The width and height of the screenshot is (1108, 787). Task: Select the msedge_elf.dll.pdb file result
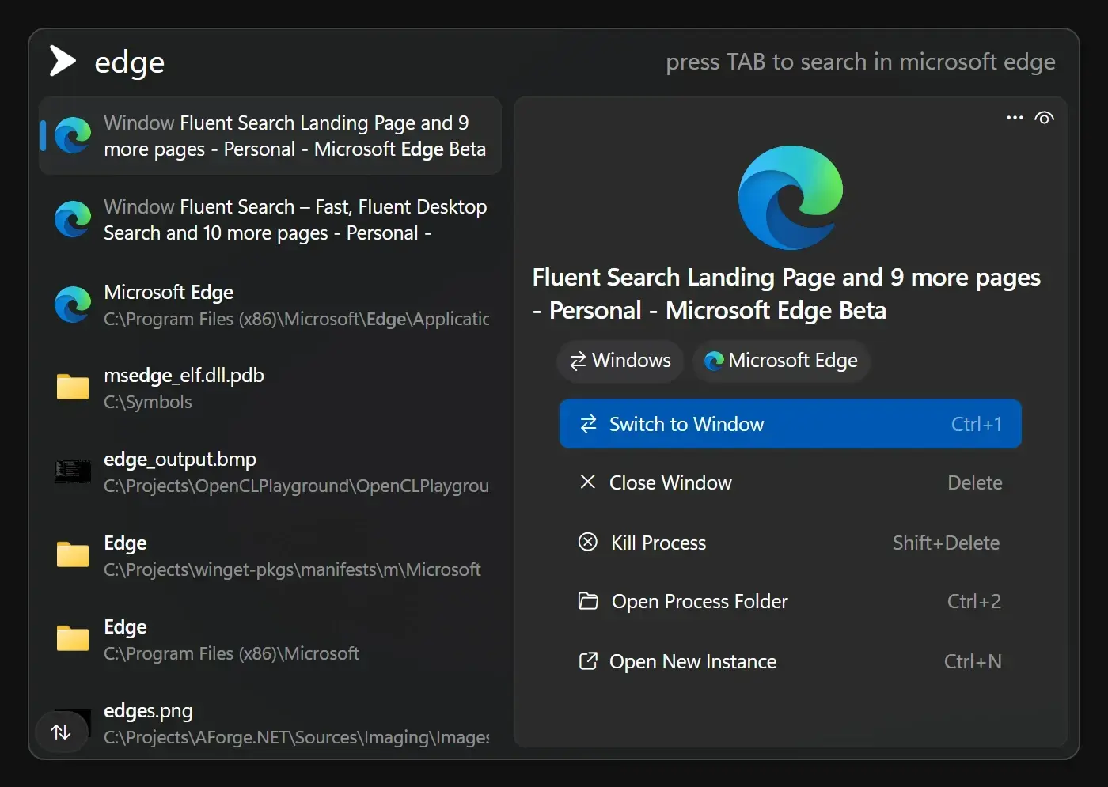(x=271, y=388)
